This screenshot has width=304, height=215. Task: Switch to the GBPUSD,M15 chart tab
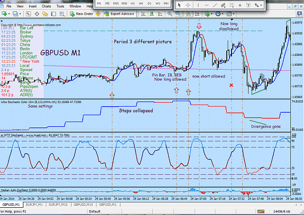pos(83,204)
